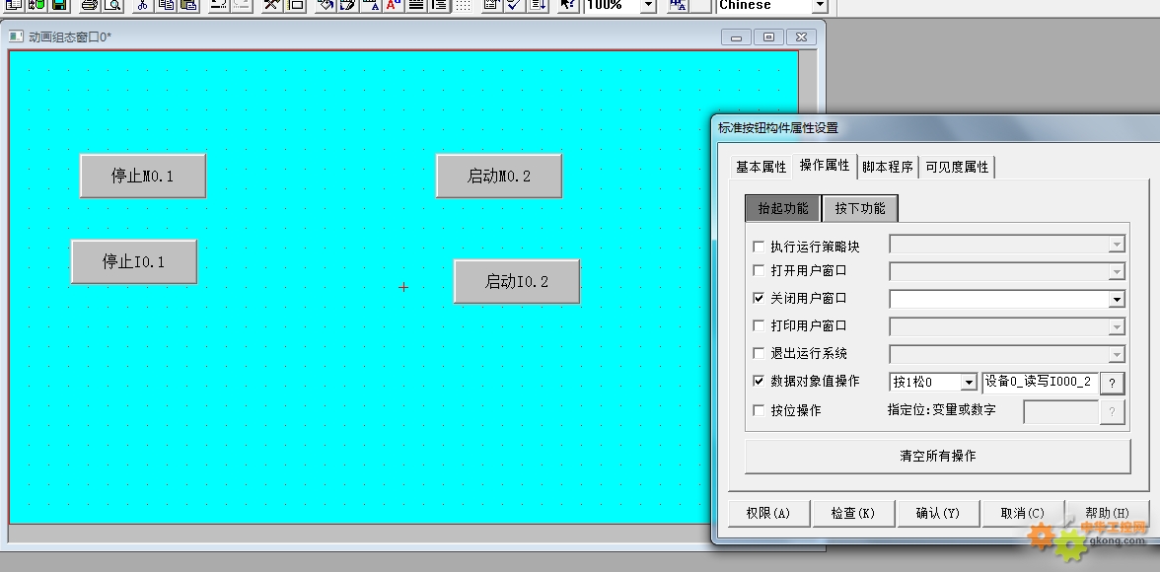The height and width of the screenshot is (572, 1160).
Task: Click the 指定位 bit number input field
Action: (x=1060, y=412)
